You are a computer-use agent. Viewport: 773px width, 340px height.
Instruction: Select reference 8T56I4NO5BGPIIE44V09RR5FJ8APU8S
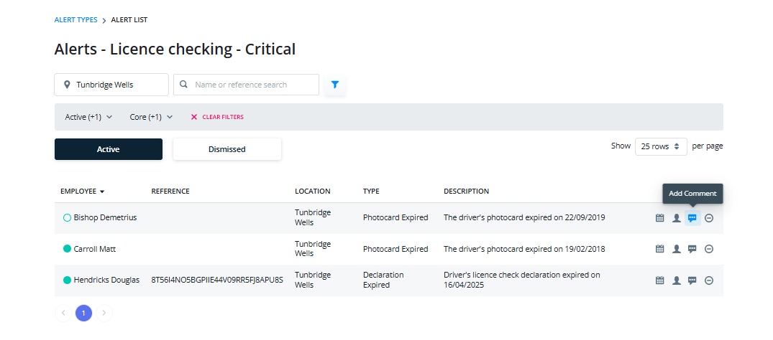pos(217,280)
